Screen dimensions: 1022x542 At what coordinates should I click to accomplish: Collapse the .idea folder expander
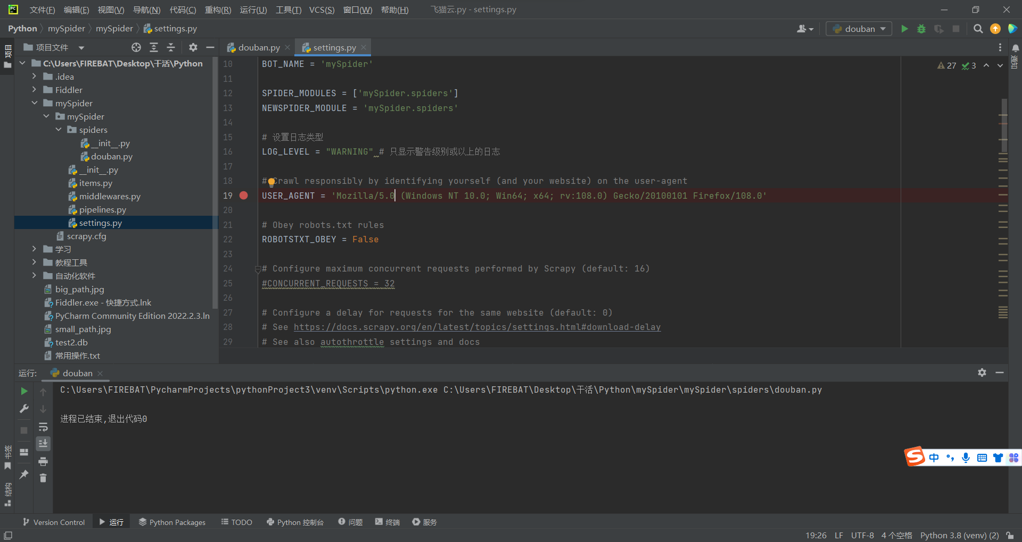coord(34,77)
